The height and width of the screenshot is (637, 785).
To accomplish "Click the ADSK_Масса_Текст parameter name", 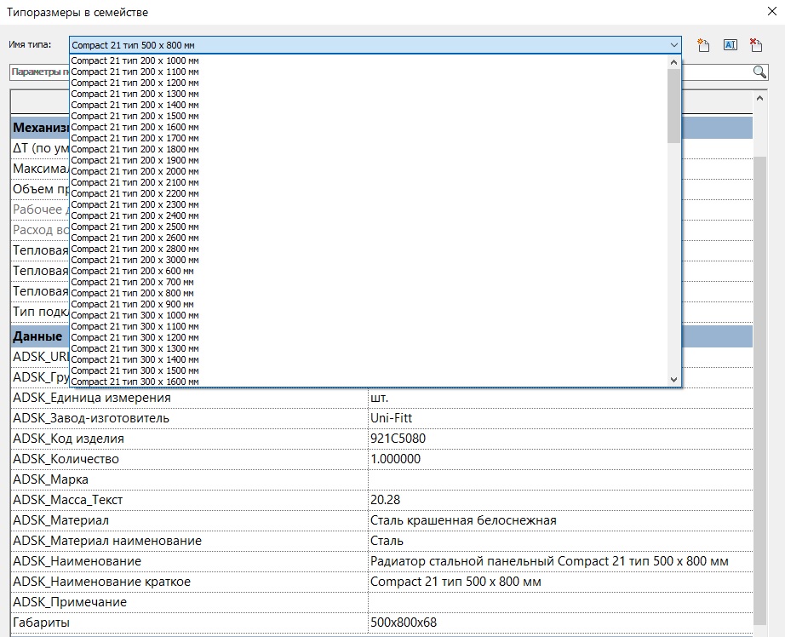I will tap(67, 500).
